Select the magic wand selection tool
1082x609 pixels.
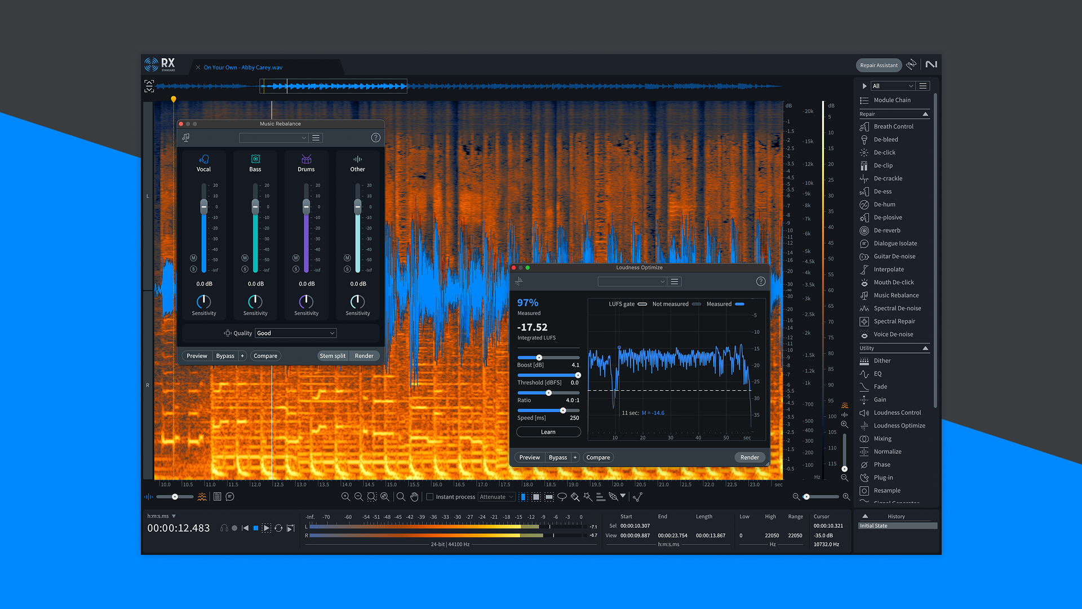588,497
